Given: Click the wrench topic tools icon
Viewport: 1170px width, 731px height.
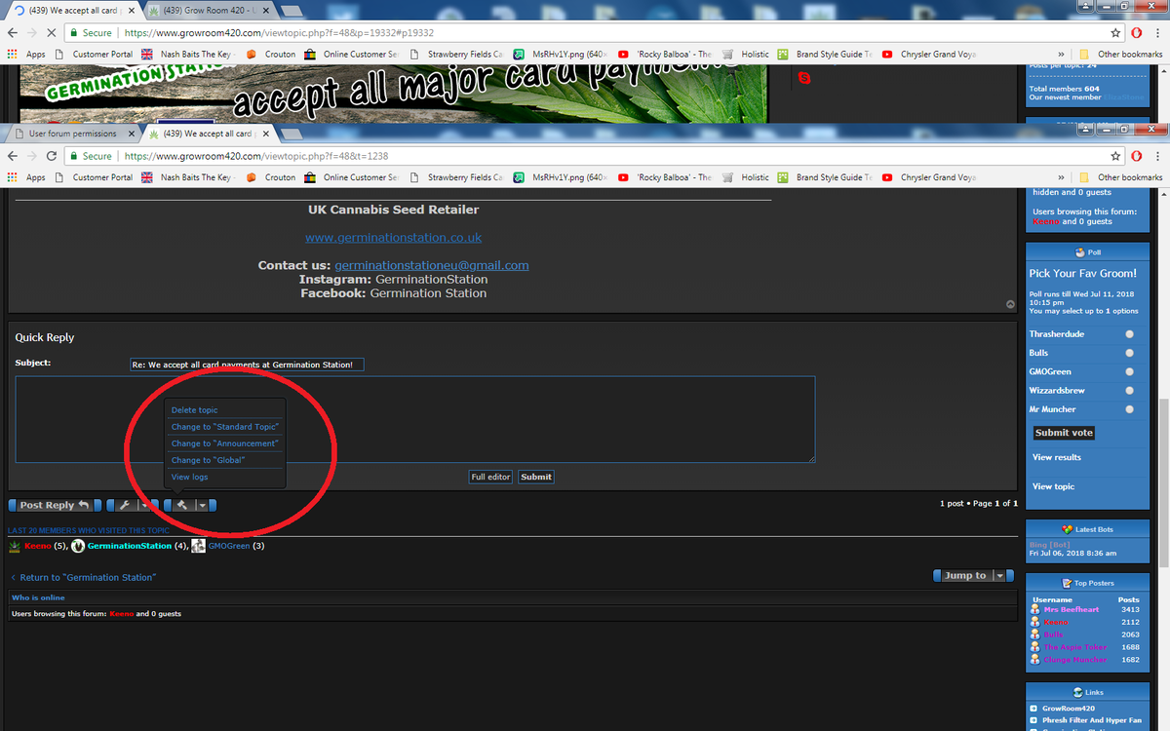Looking at the screenshot, I should pyautogui.click(x=125, y=505).
